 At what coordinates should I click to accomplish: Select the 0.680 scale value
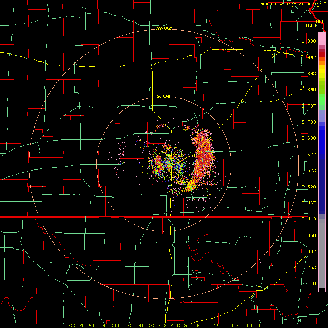pos(309,138)
